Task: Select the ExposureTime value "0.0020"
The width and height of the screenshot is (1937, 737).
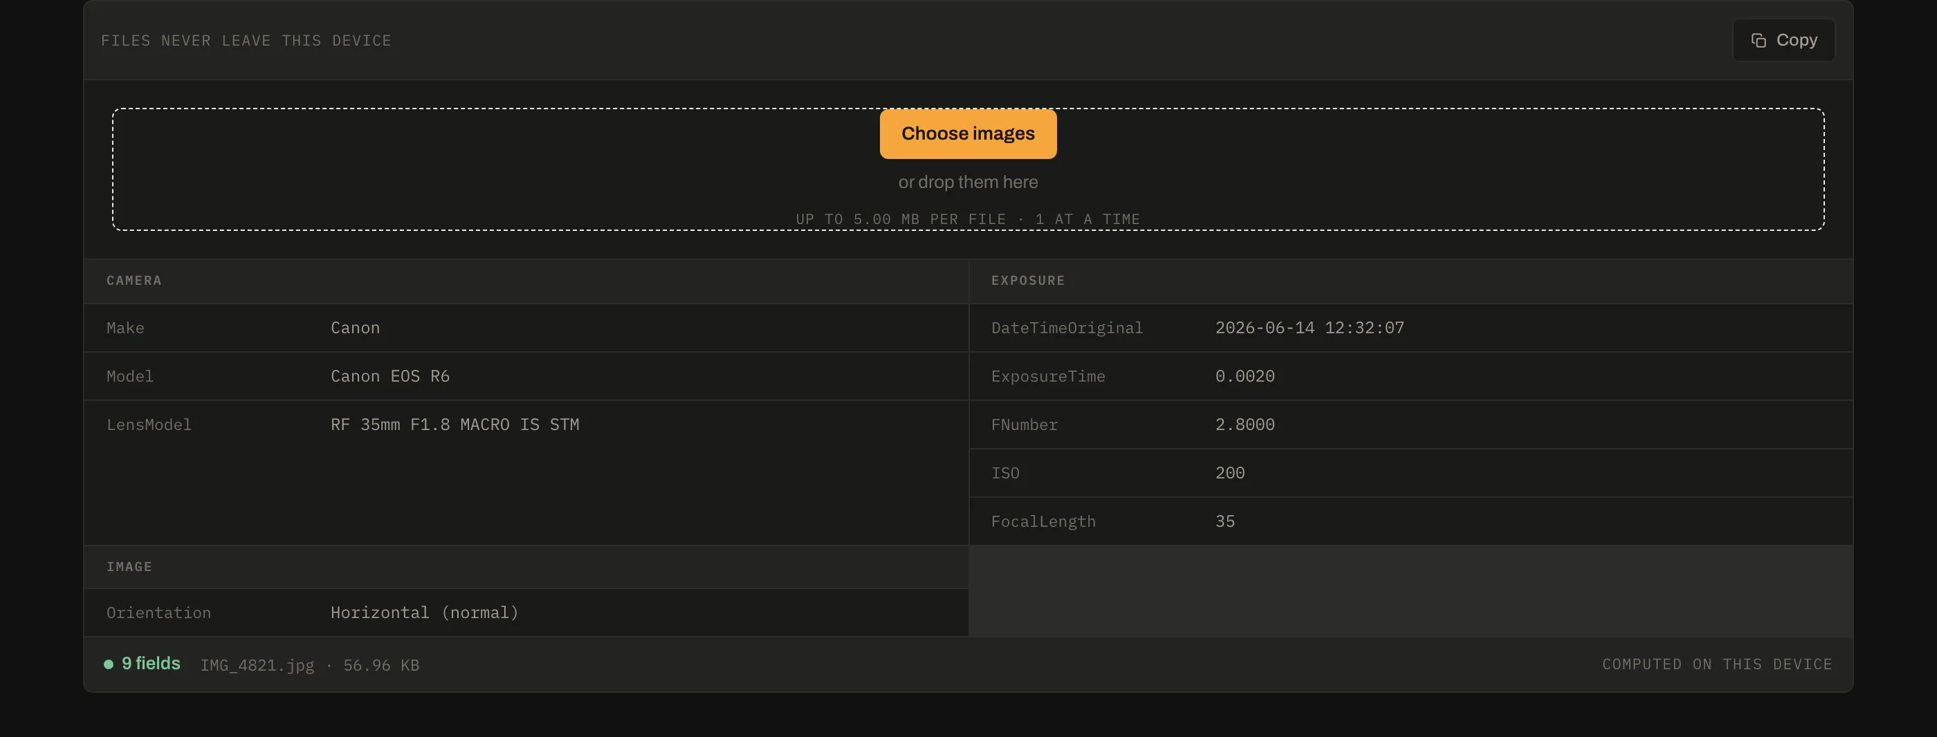Action: pos(1245,375)
